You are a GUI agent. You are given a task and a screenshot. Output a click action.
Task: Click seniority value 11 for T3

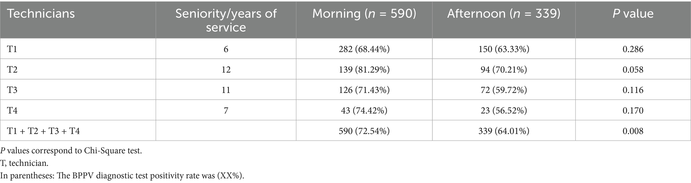(x=226, y=90)
